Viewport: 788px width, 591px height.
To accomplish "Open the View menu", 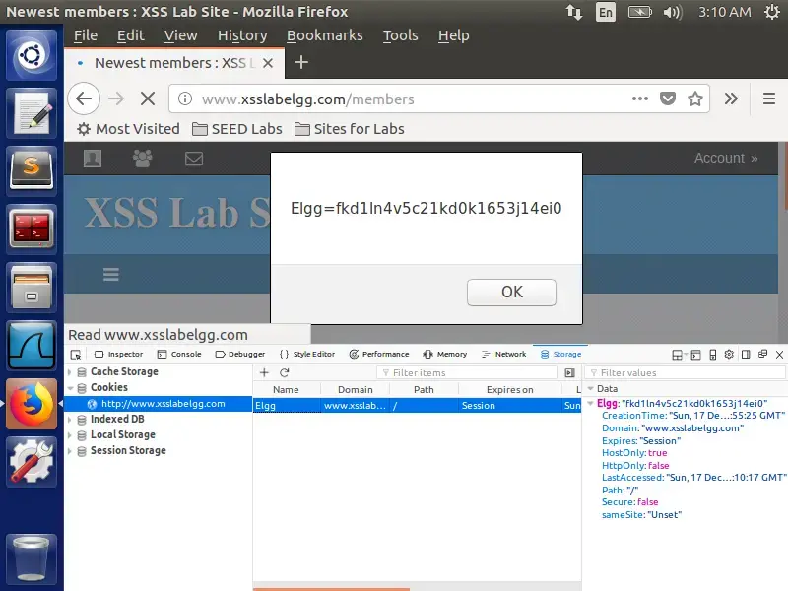I will (180, 35).
